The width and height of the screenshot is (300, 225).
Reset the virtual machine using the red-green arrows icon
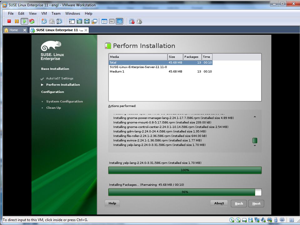(32, 21)
